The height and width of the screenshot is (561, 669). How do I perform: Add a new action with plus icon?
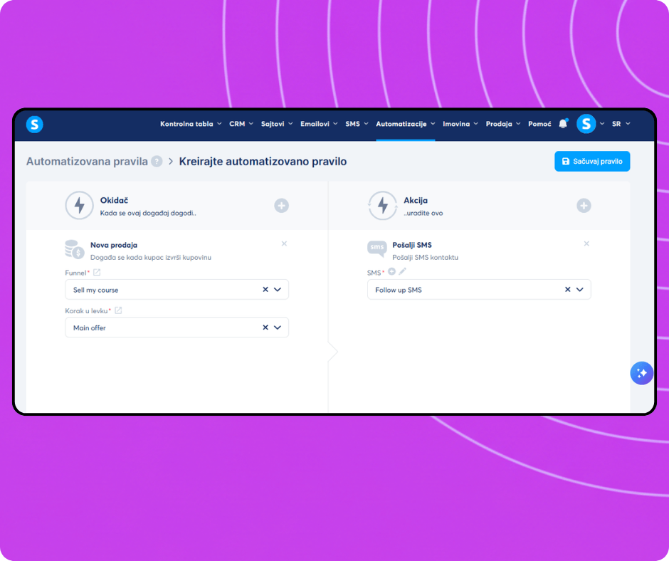pyautogui.click(x=584, y=205)
